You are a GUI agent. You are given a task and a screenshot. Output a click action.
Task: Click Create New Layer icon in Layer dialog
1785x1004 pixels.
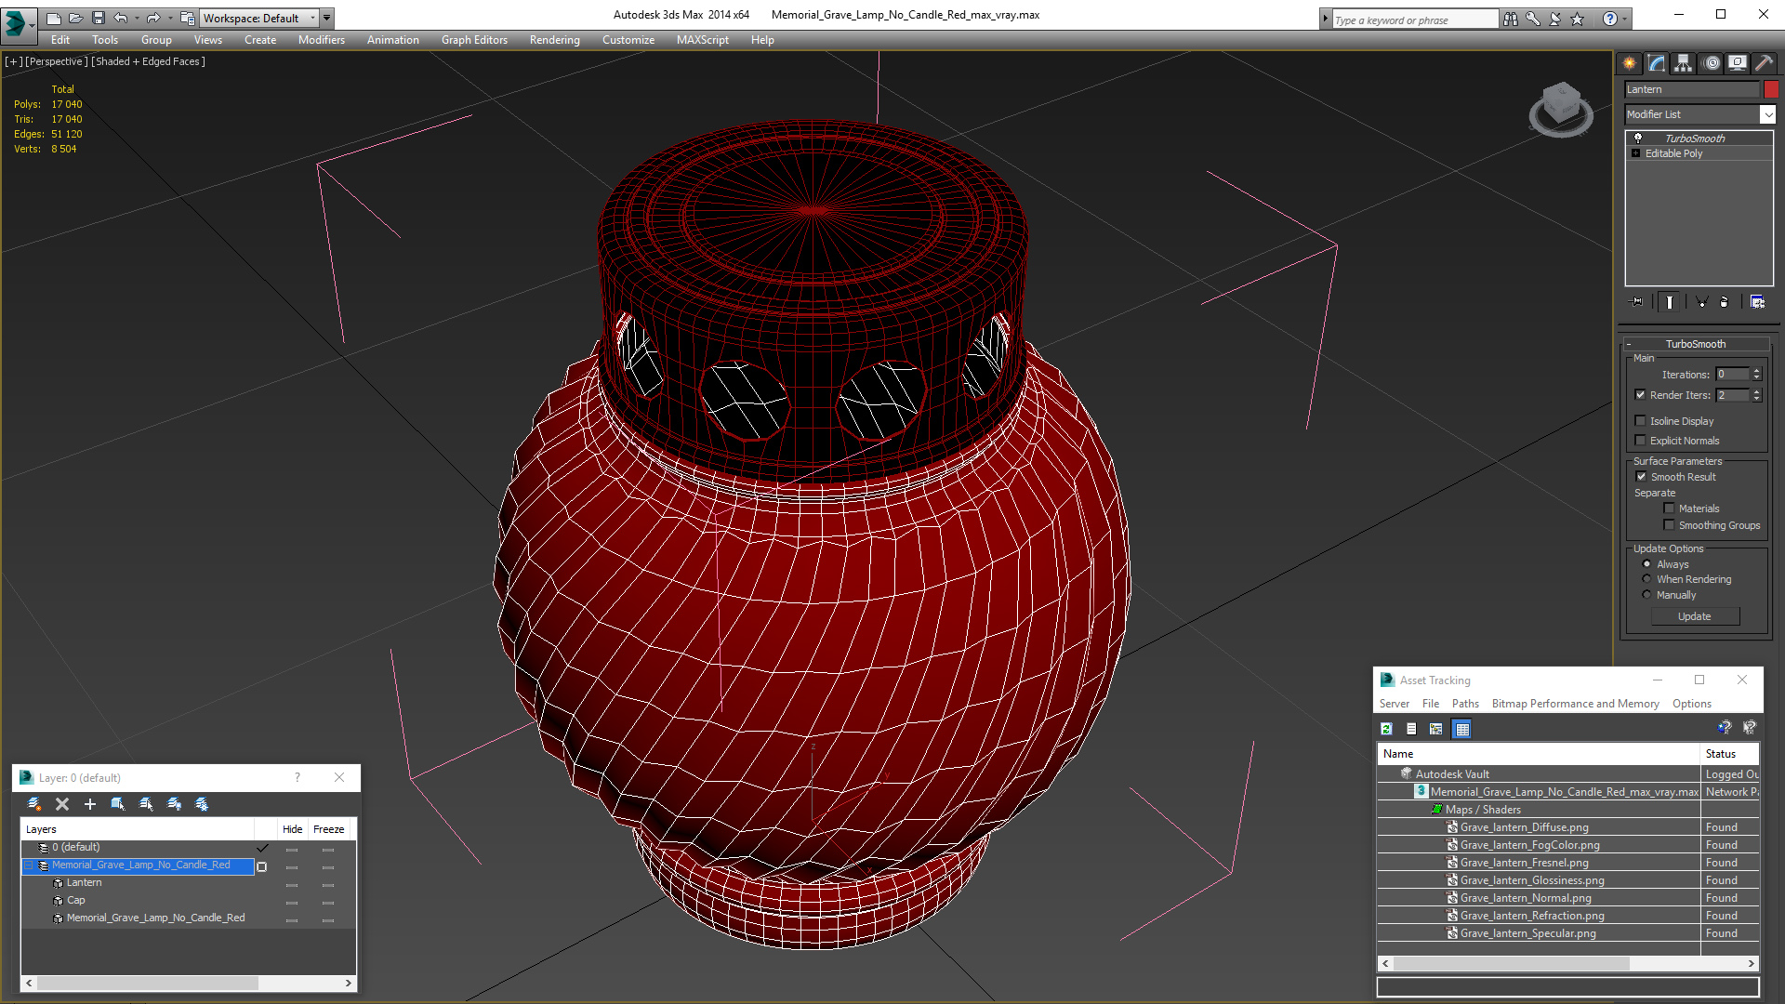[x=34, y=804]
